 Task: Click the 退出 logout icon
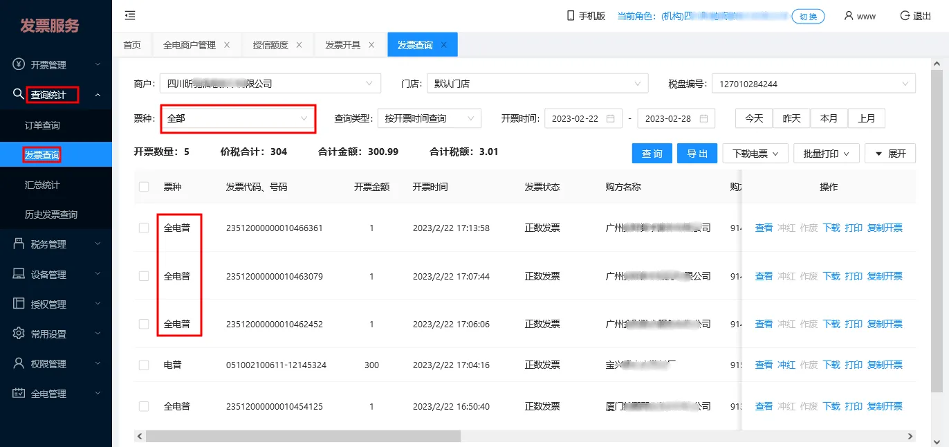click(905, 16)
